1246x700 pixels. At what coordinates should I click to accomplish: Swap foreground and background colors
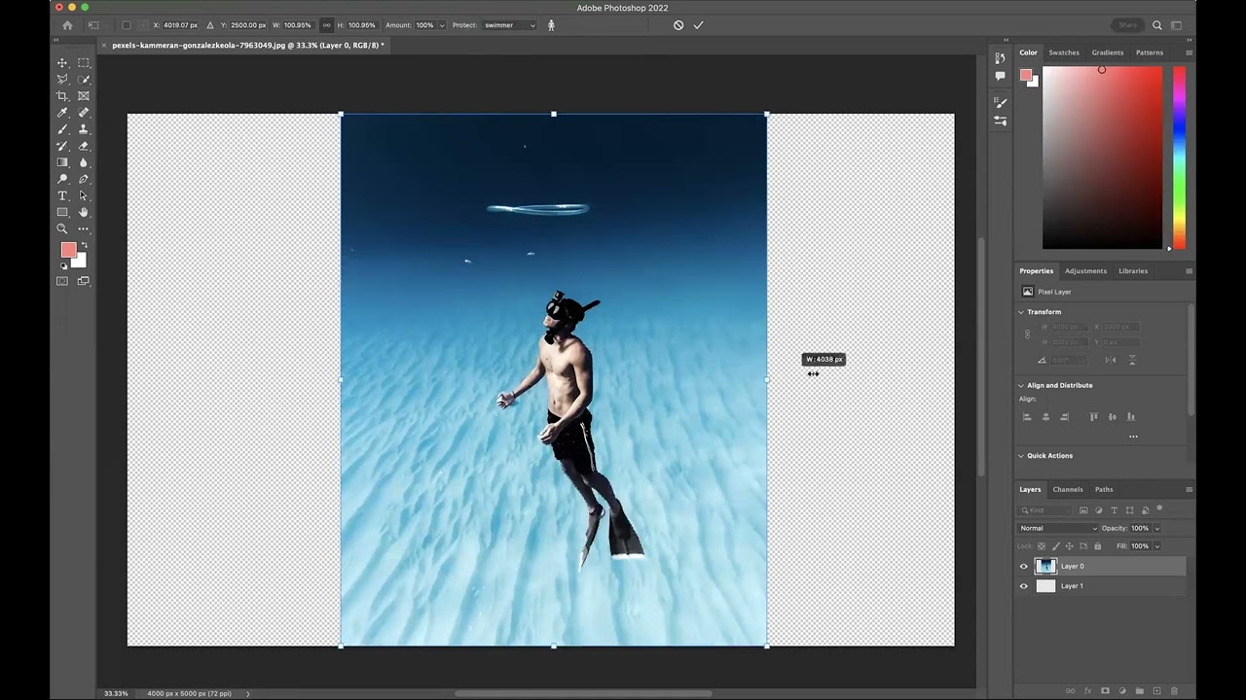84,246
